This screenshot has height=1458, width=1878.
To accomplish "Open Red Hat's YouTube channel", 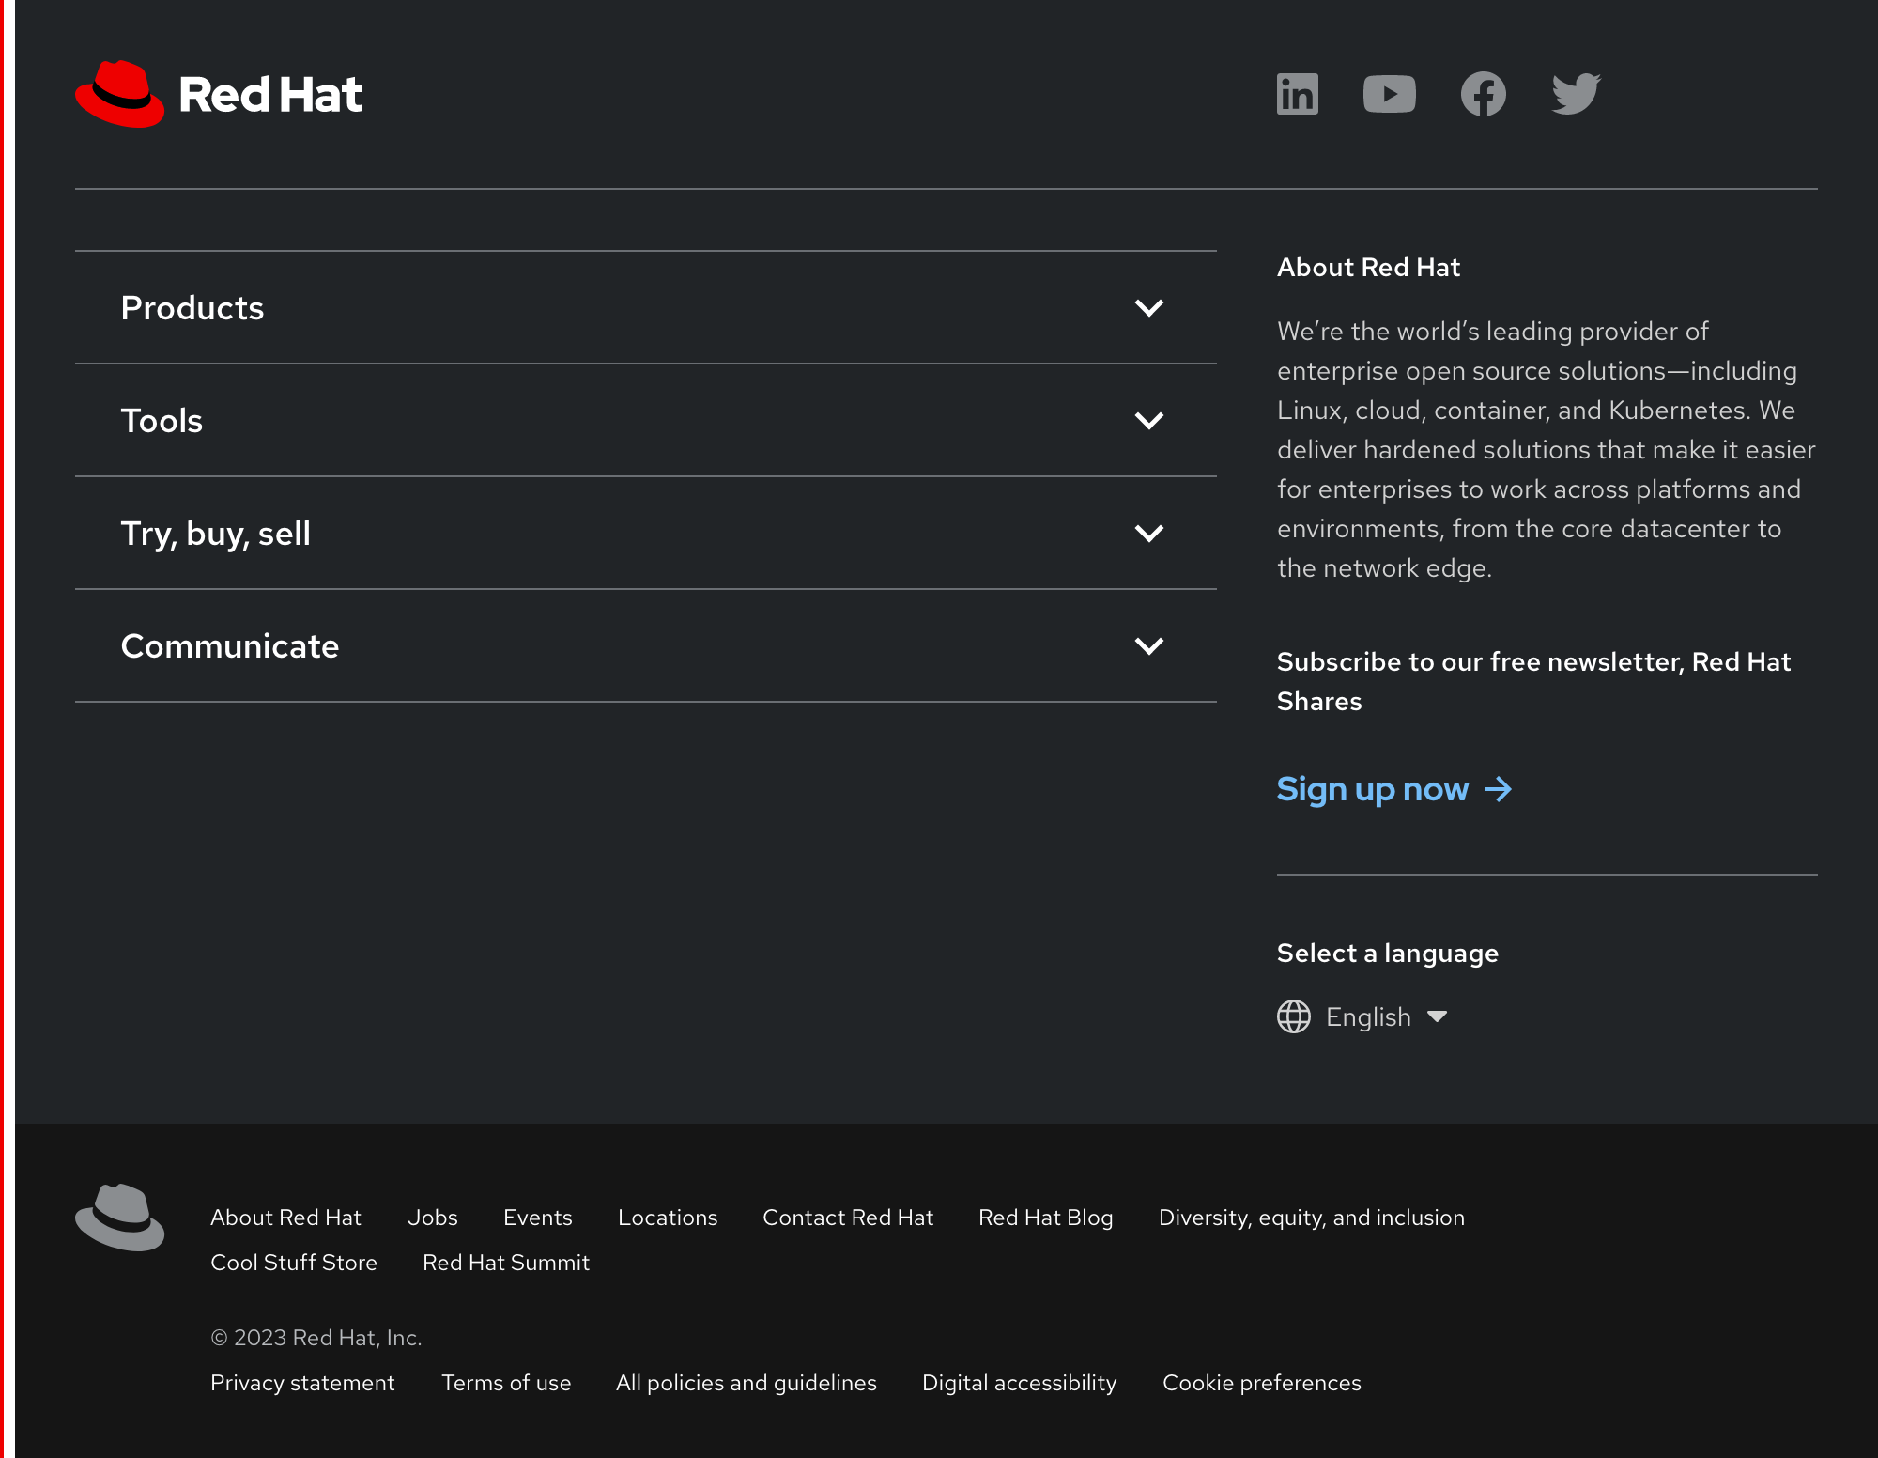I will (1390, 93).
